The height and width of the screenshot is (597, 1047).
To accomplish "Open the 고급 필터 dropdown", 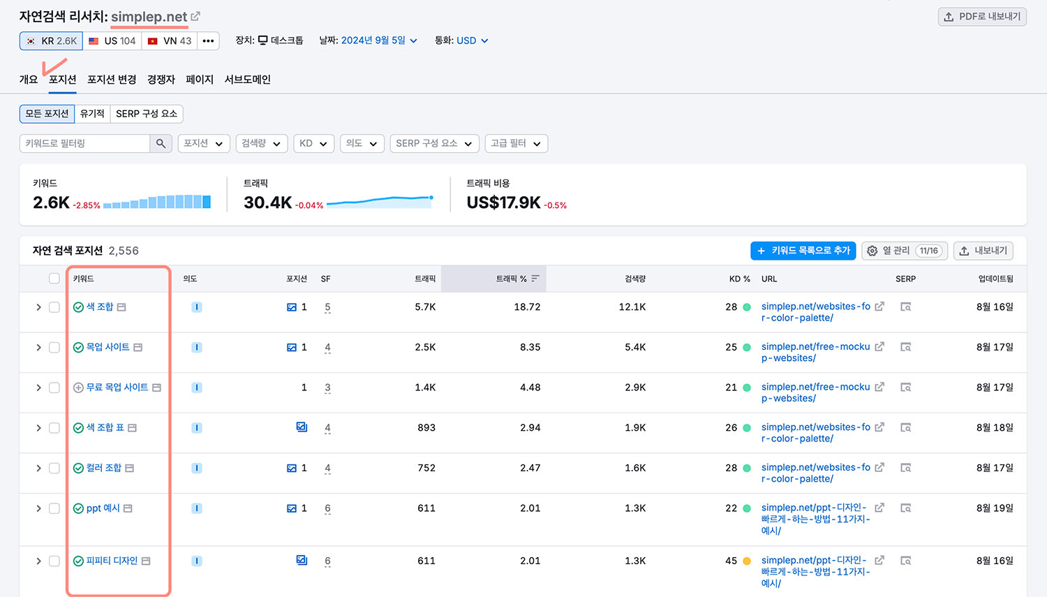I will point(516,143).
